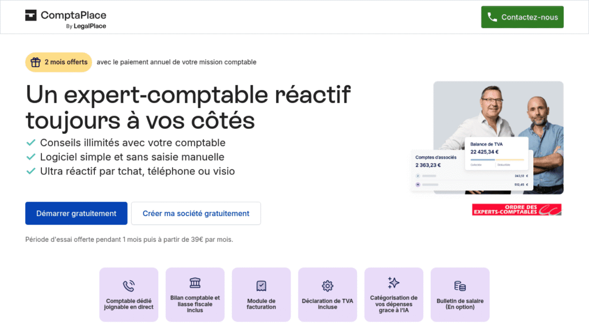The height and width of the screenshot is (331, 589).
Task: Select the Comptable dédié joignable en direct label
Action: [129, 304]
